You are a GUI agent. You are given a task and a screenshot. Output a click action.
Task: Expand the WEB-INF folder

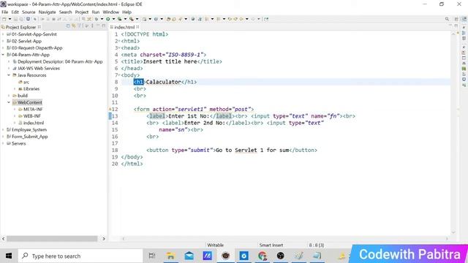15,116
